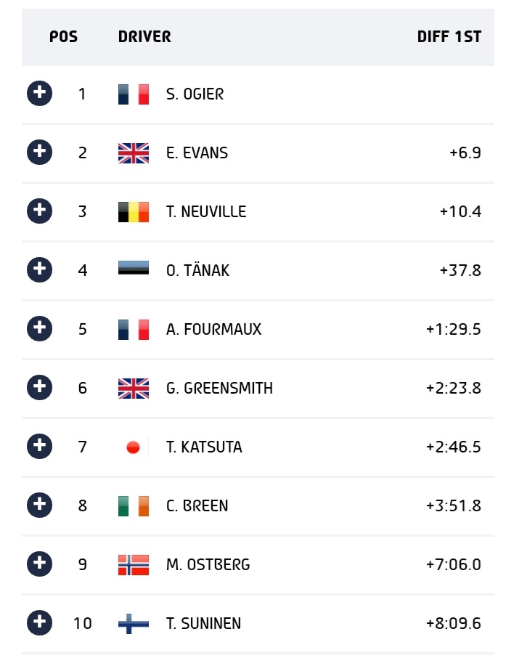
Task: Expand G. Greensmith's row
Action: tap(39, 388)
